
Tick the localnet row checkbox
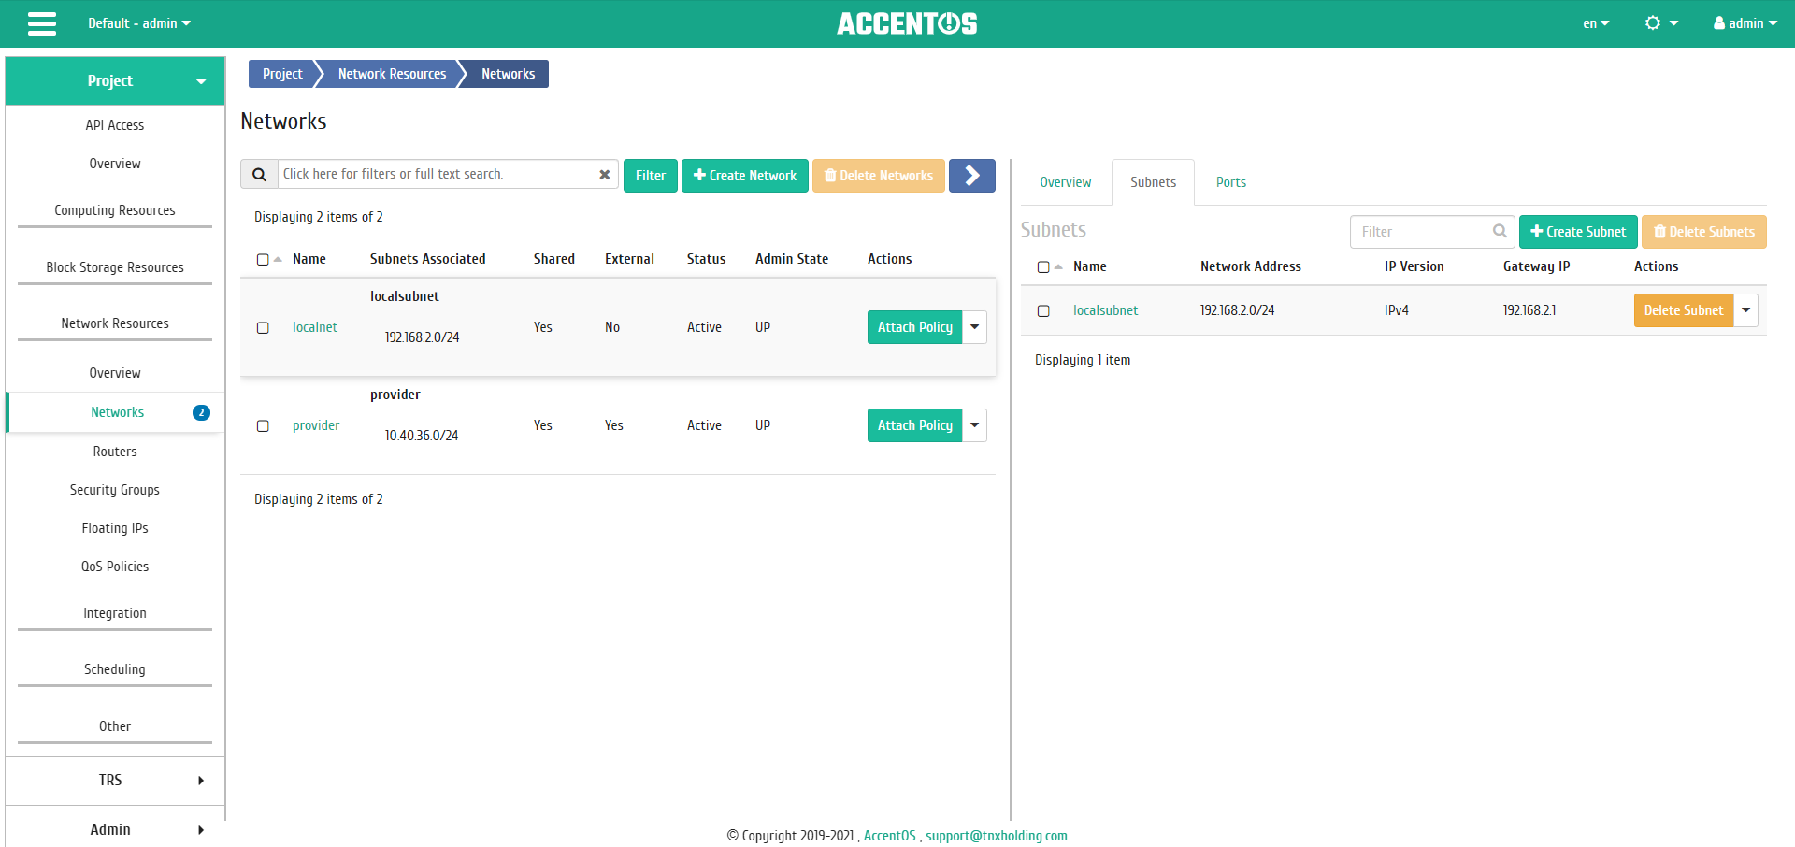[x=263, y=328]
